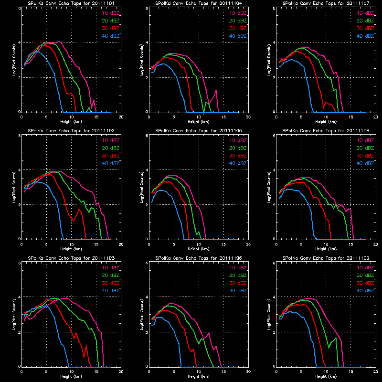This screenshot has height=382, width=382.
Task: Click the plot title for 20111102
Action: click(71, 131)
